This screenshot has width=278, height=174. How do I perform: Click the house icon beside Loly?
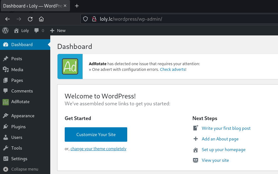click(16, 30)
